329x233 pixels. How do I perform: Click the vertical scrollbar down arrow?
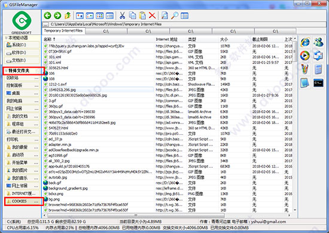295,210
